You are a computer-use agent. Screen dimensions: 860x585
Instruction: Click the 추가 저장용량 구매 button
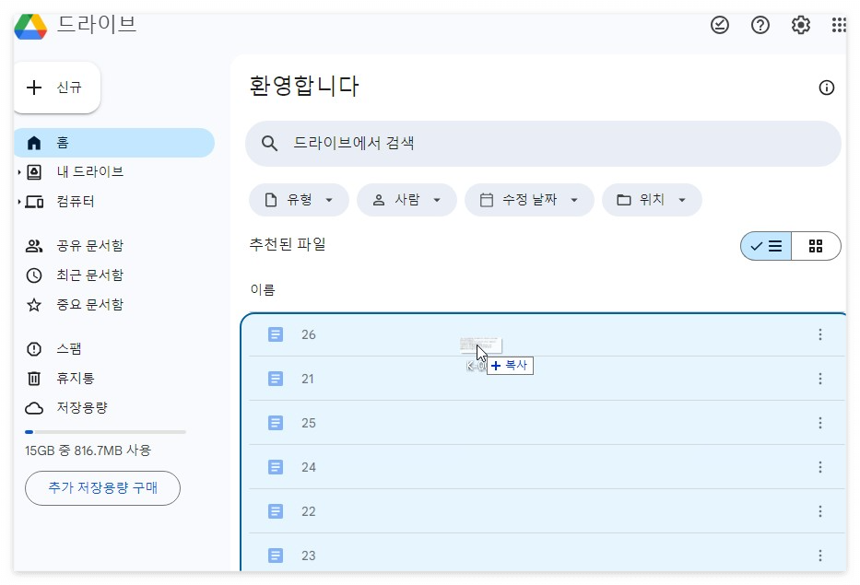(101, 488)
